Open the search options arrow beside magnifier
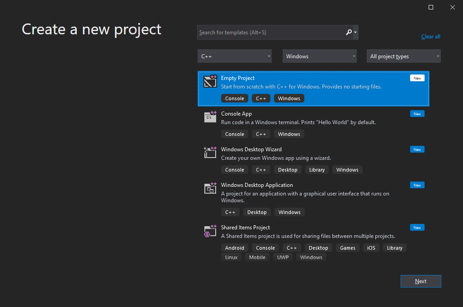 tap(355, 33)
